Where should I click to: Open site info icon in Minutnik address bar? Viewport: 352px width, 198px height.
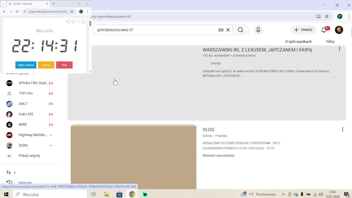point(25,12)
